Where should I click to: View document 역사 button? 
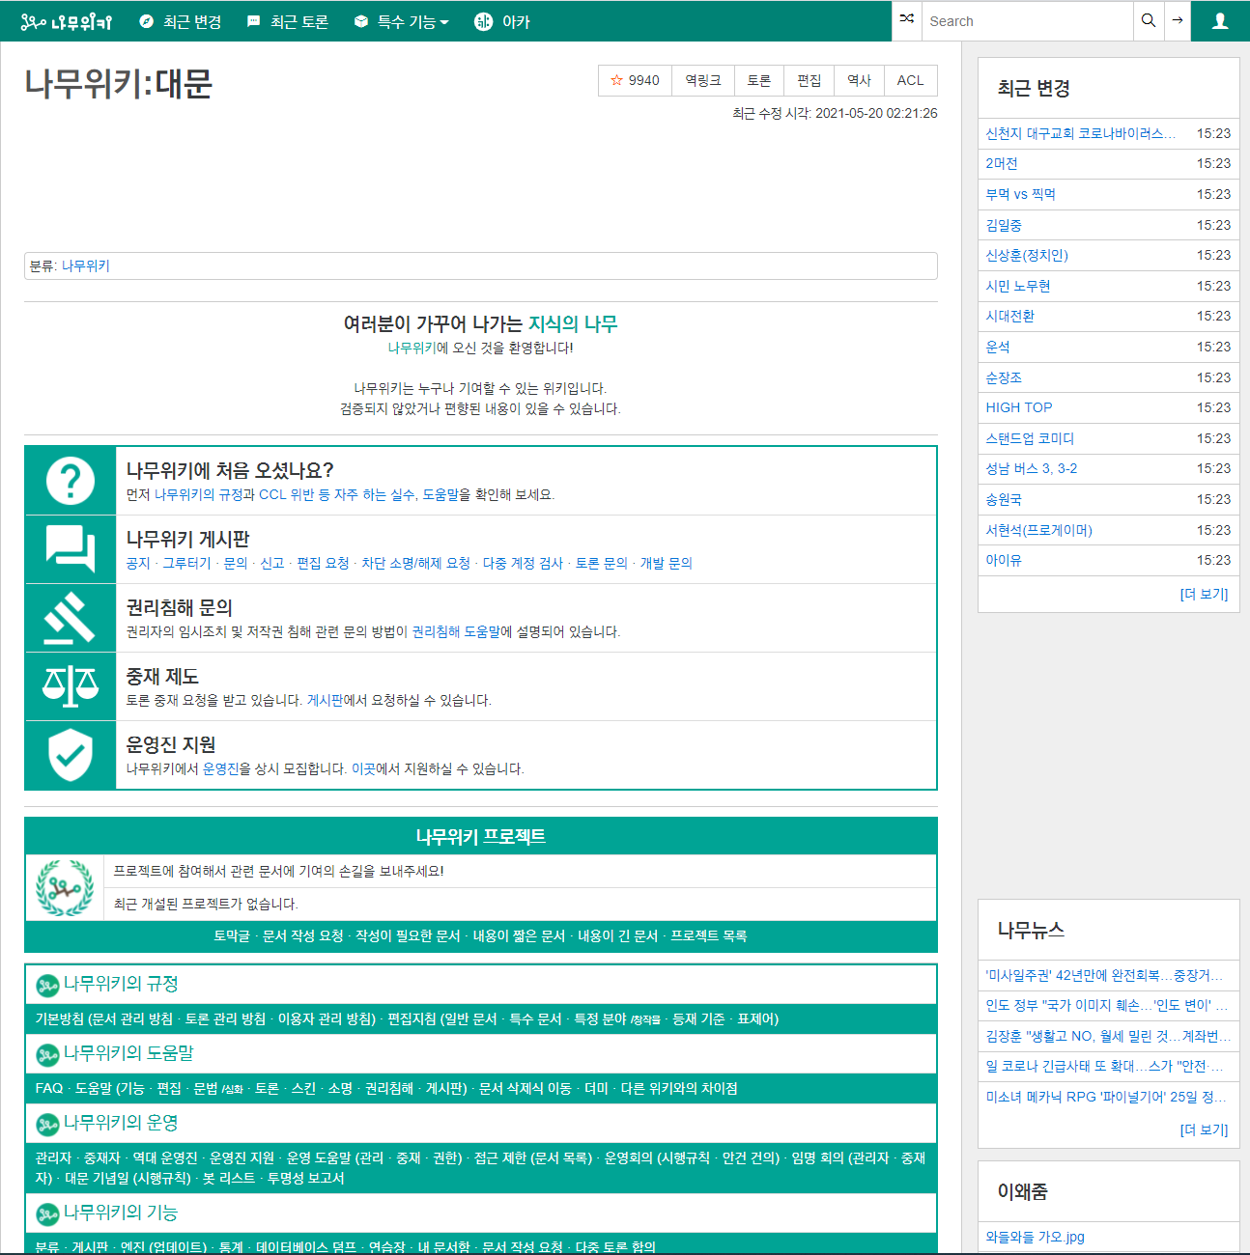(860, 80)
